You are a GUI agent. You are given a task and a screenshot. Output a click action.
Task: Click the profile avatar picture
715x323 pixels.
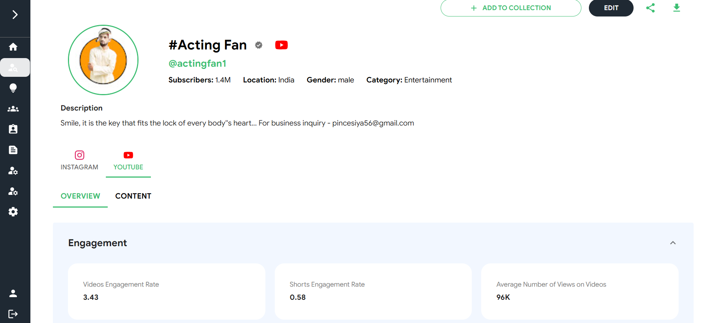click(x=103, y=60)
